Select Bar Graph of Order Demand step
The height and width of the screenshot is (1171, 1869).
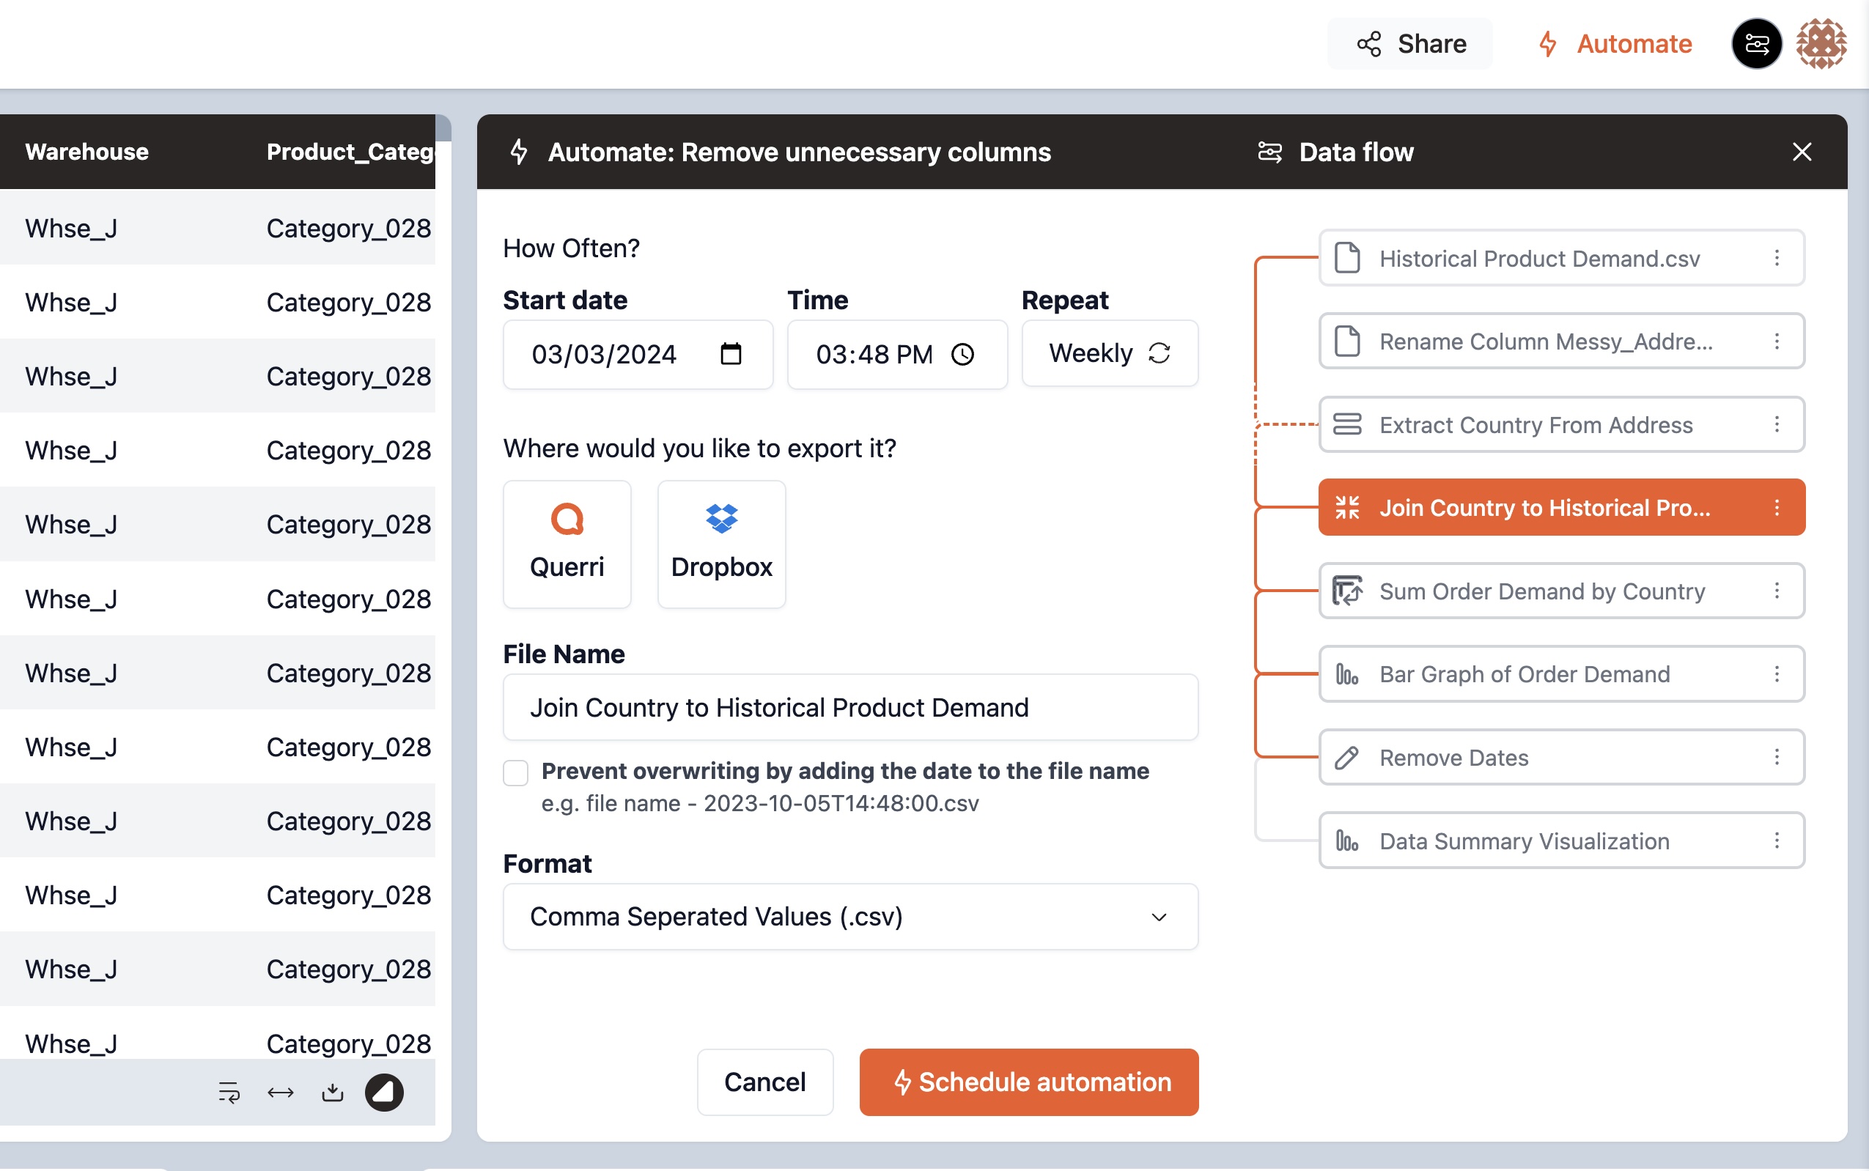(1525, 673)
